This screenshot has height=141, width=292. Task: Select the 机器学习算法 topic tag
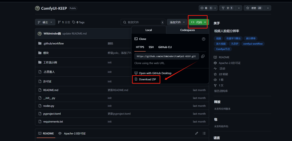233,39
